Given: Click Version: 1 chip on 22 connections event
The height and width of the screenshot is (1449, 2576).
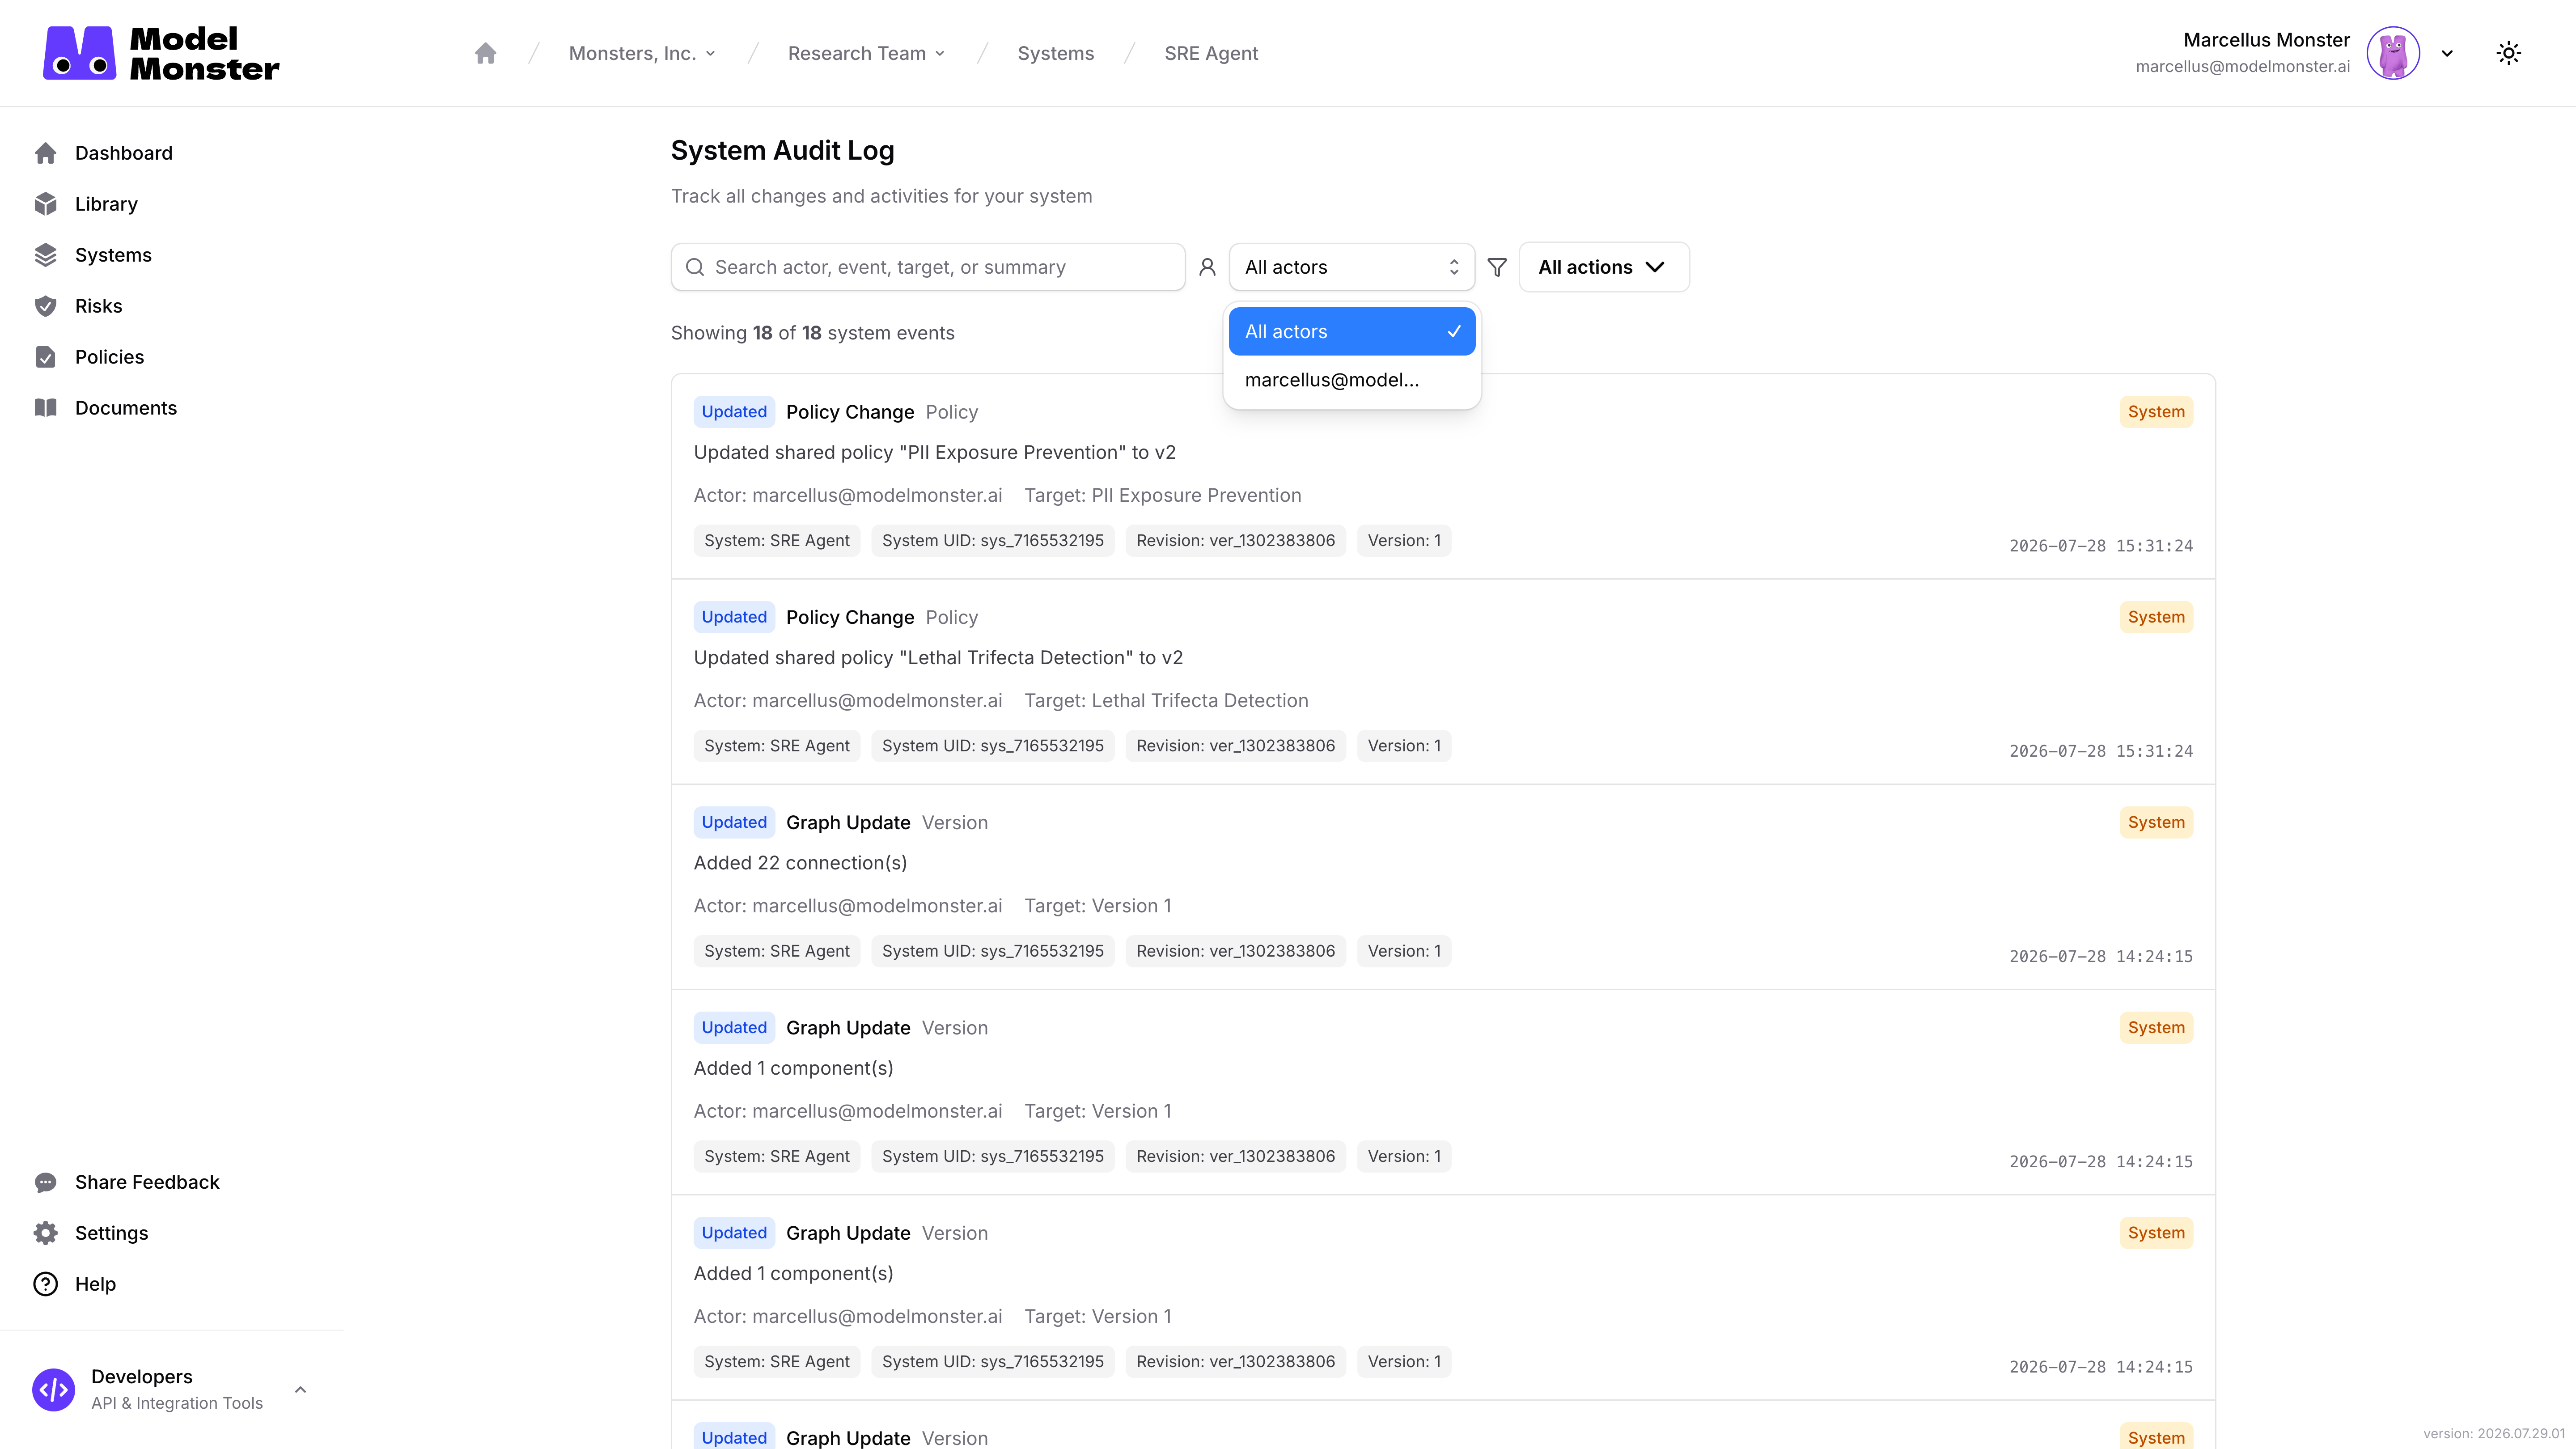Looking at the screenshot, I should pyautogui.click(x=1403, y=951).
